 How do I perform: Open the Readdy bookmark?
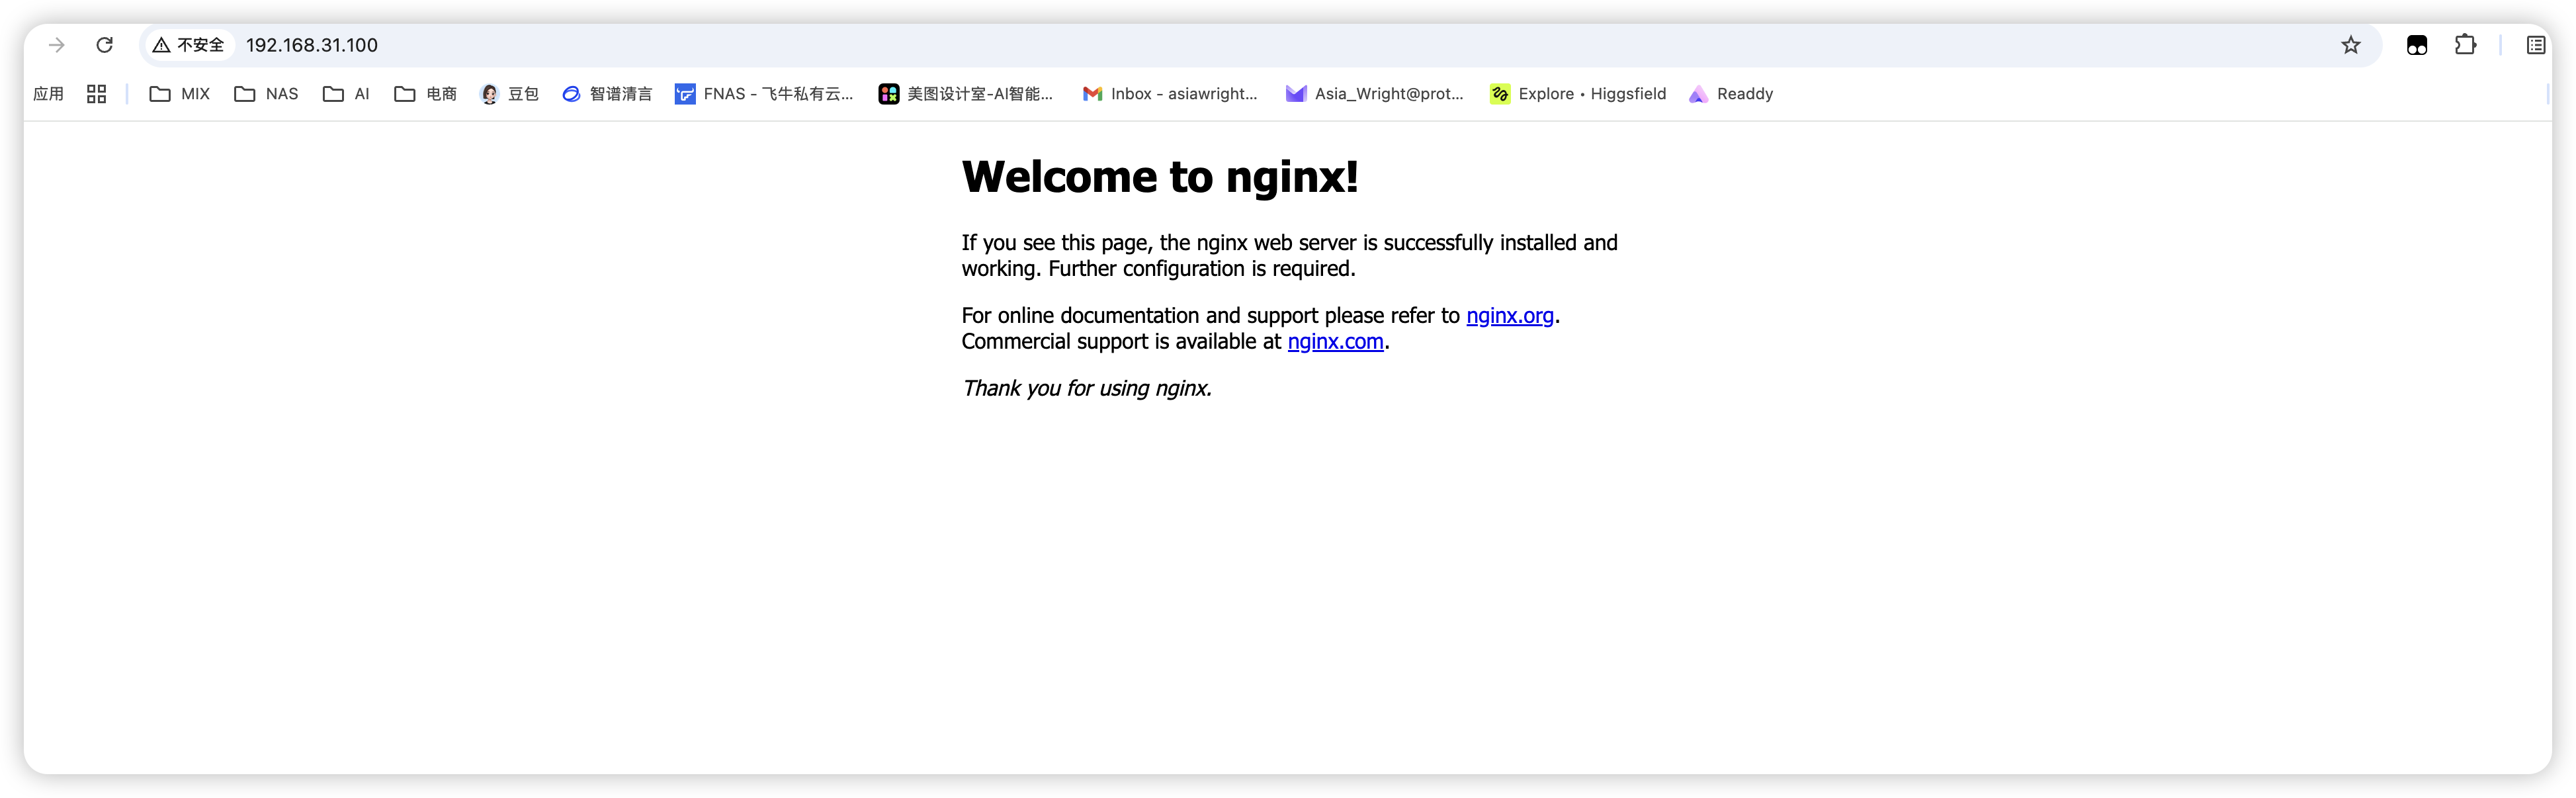point(1731,94)
